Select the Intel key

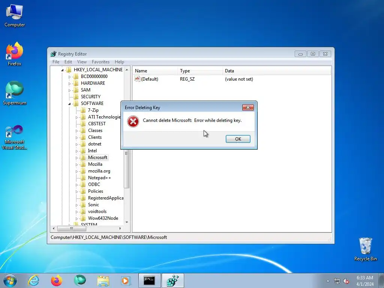[x=92, y=151]
